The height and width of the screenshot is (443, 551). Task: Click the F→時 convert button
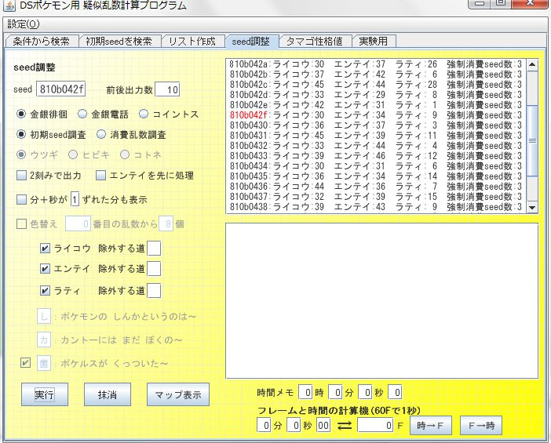point(481,426)
